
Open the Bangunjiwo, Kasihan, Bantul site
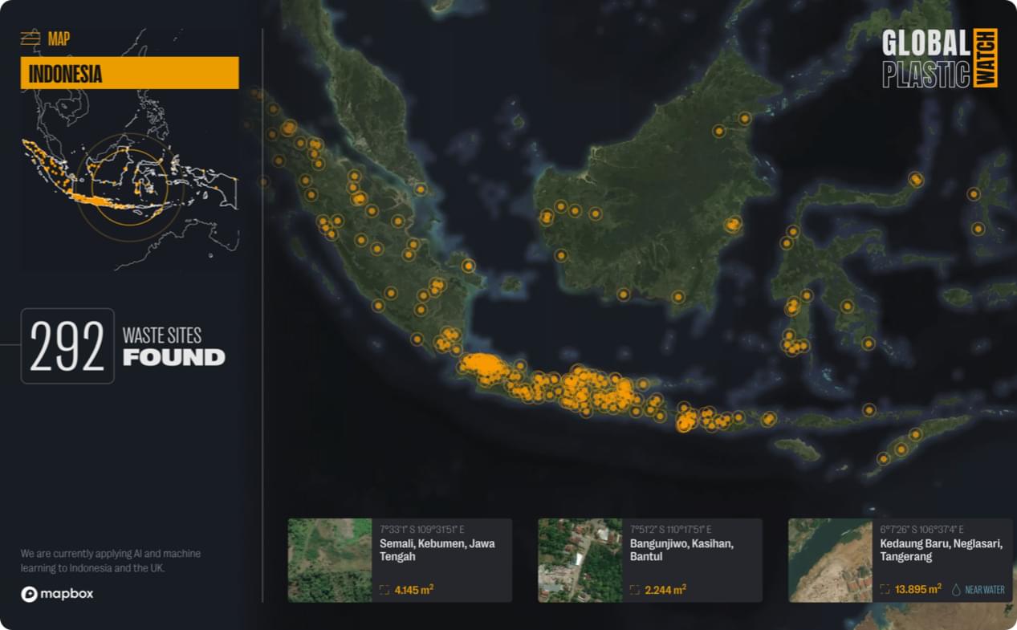point(681,550)
